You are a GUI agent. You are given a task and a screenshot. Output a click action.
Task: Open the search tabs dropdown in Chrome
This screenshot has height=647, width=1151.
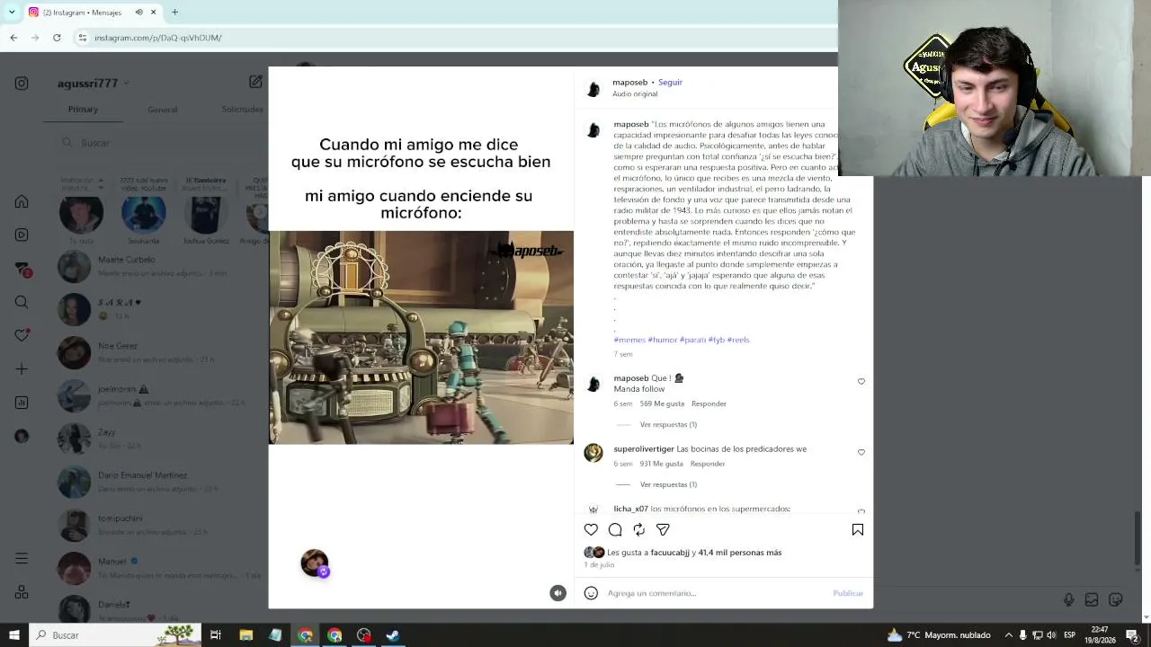[x=13, y=13]
